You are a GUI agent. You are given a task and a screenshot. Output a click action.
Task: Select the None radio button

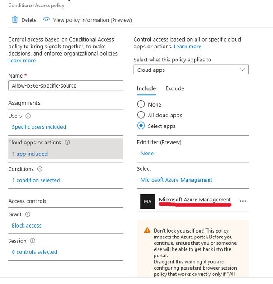[141, 104]
